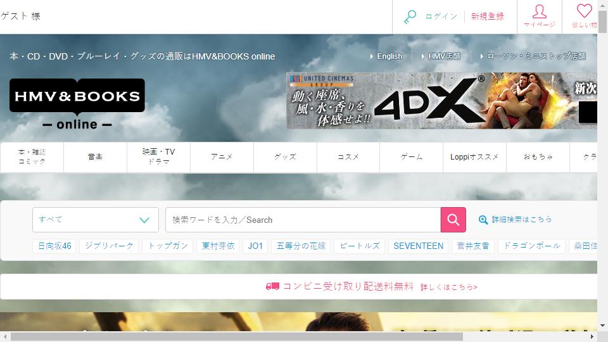This screenshot has height=342, width=608.
Task: Click コンビニ受け取り配送料無料 notice text
Action: (348, 286)
